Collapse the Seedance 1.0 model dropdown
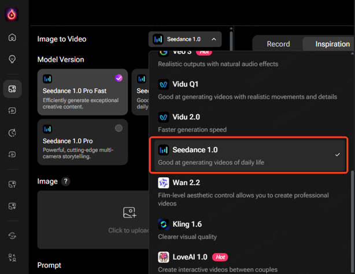 tap(185, 39)
